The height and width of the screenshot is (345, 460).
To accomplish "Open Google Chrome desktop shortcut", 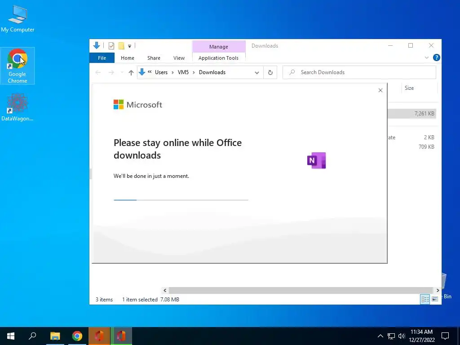I will [18, 66].
